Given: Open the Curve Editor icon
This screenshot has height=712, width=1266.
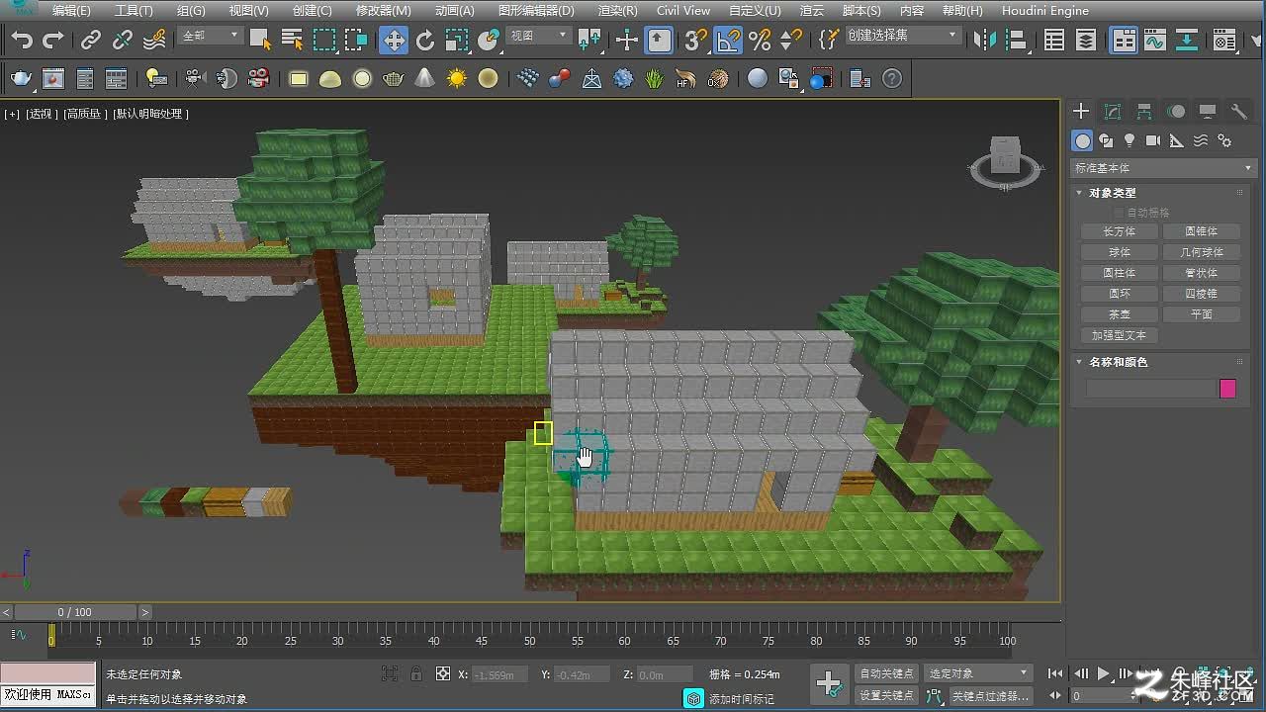Looking at the screenshot, I should click(x=1155, y=40).
